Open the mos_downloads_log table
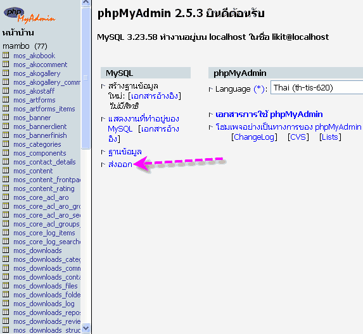Image resolution: width=363 pixels, height=334 pixels. point(44,304)
